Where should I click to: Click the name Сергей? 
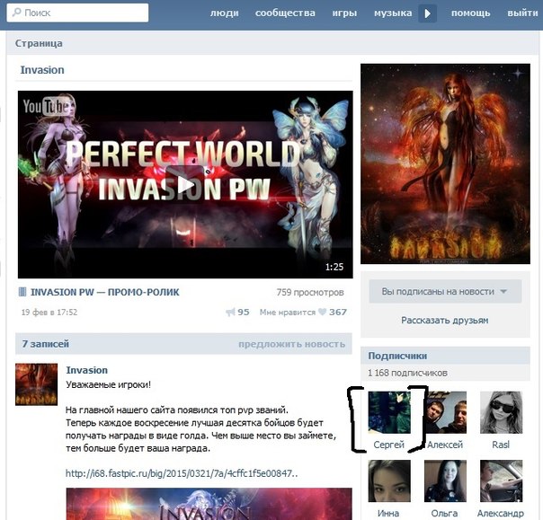(x=389, y=445)
